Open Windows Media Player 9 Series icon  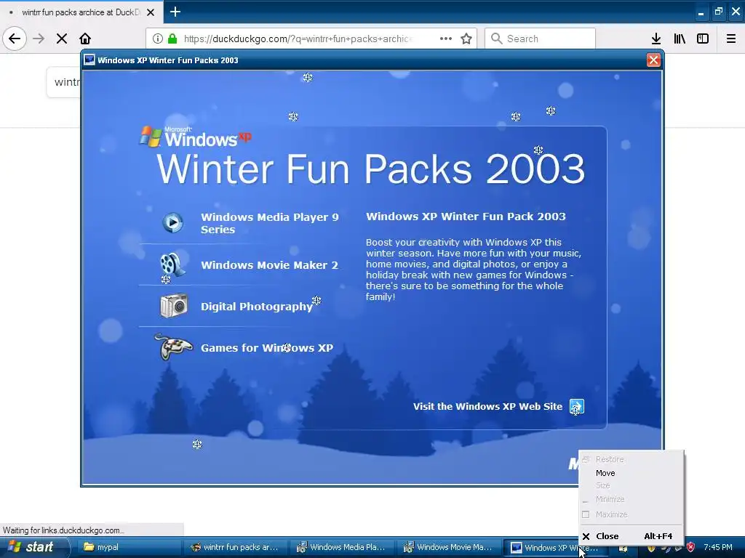pyautogui.click(x=172, y=222)
